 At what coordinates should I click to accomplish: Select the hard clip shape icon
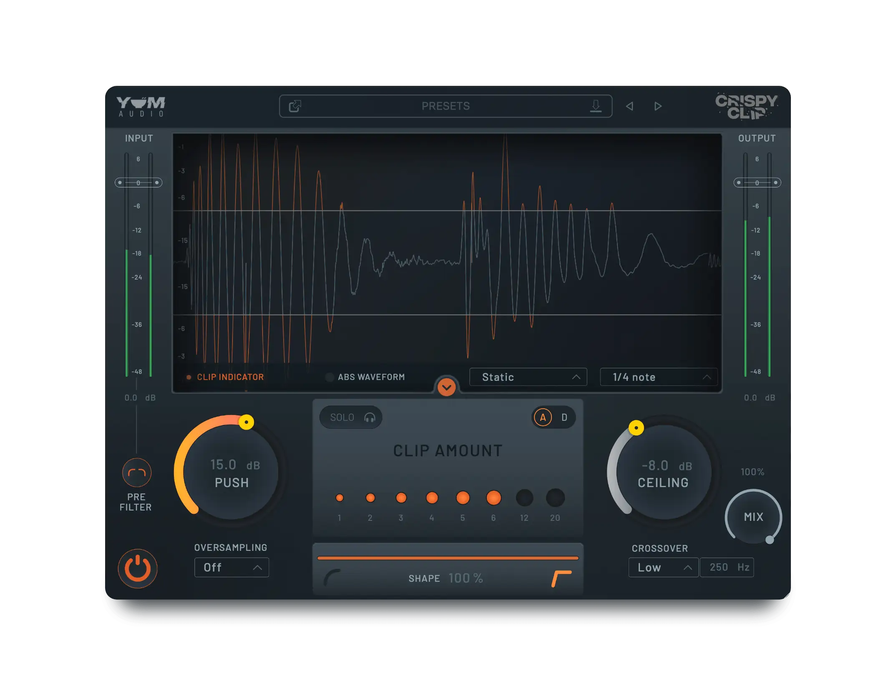tap(561, 578)
